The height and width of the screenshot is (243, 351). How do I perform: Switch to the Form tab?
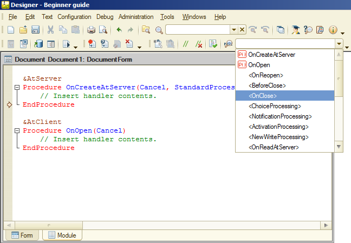tap(22, 235)
